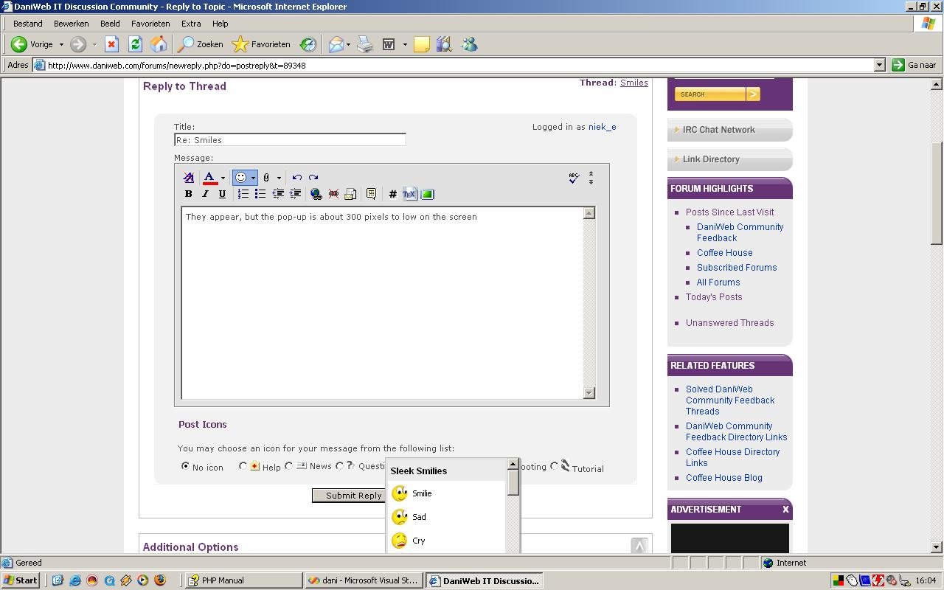
Task: Open the Bewerken menu
Action: pyautogui.click(x=71, y=24)
